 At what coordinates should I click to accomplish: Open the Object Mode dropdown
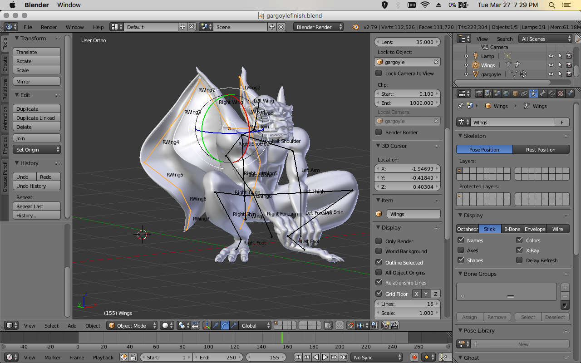[132, 325]
